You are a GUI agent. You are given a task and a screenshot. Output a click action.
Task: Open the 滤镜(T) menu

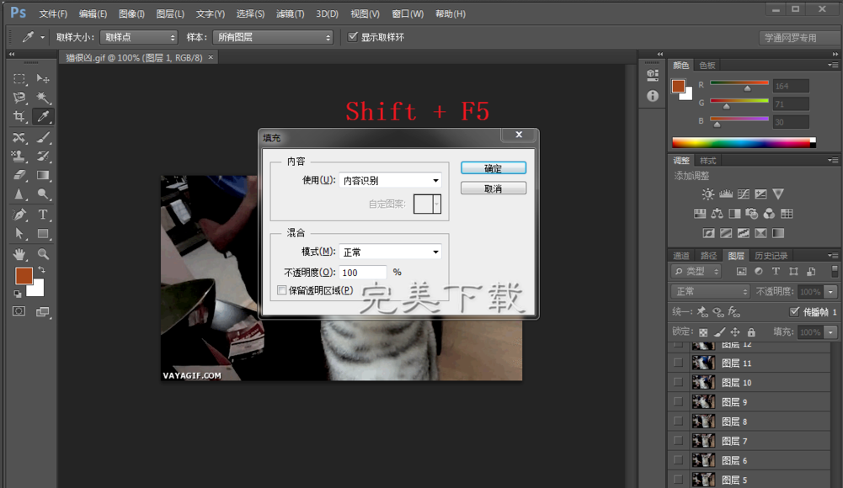(291, 13)
